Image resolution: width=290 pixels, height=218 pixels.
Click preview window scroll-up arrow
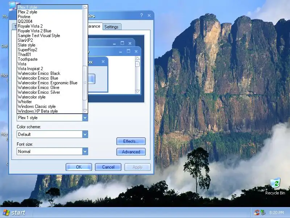pyautogui.click(x=137, y=58)
